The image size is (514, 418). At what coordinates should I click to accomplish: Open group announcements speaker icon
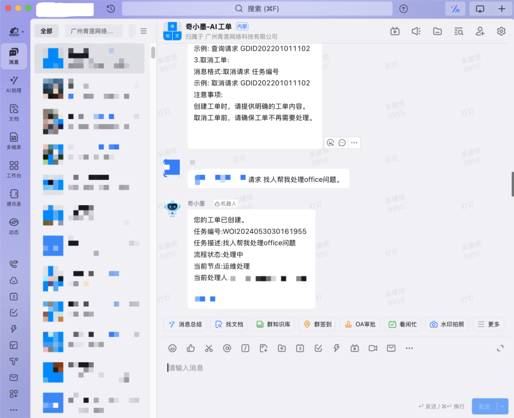[x=416, y=31]
